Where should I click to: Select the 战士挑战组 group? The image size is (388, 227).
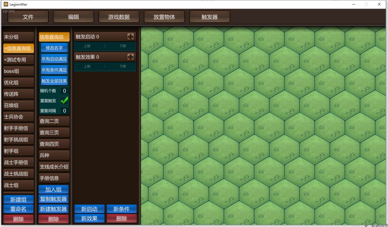pyautogui.click(x=19, y=173)
